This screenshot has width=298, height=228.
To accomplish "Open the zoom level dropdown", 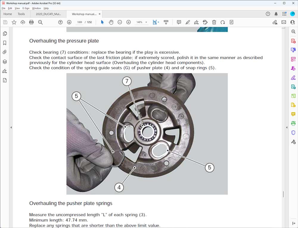I will [146, 22].
